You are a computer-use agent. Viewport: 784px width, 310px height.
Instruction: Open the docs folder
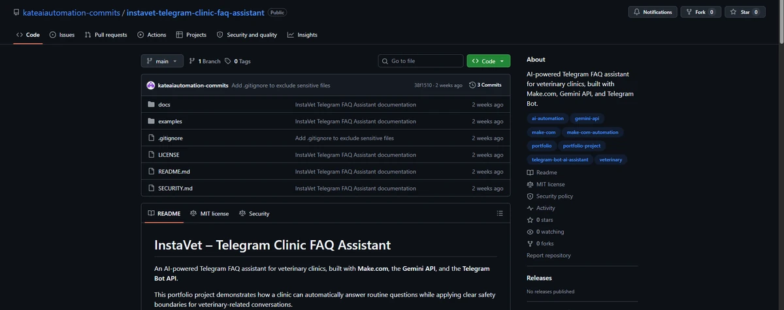(x=164, y=104)
